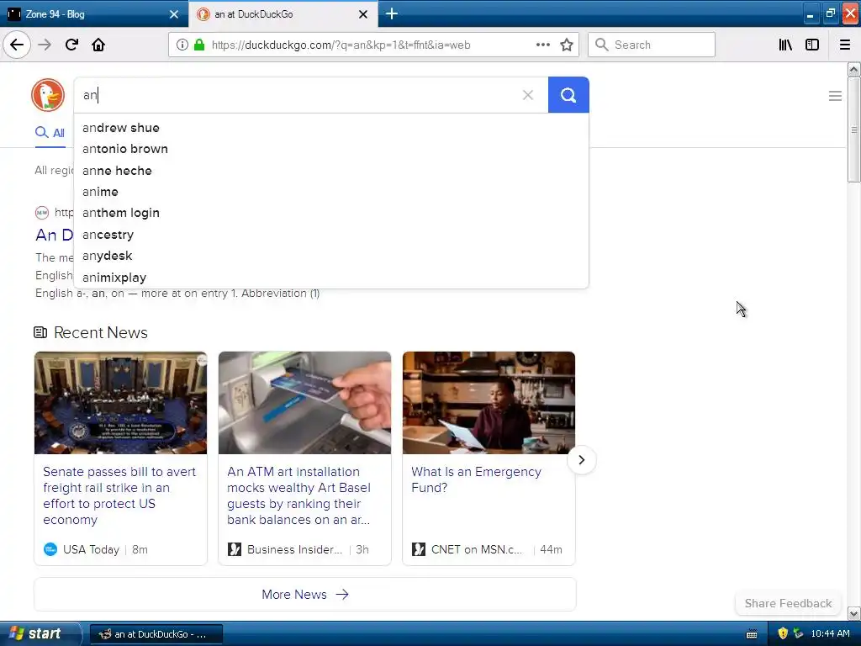The width and height of the screenshot is (861, 646).
Task: Click the address bar URL
Action: click(341, 45)
